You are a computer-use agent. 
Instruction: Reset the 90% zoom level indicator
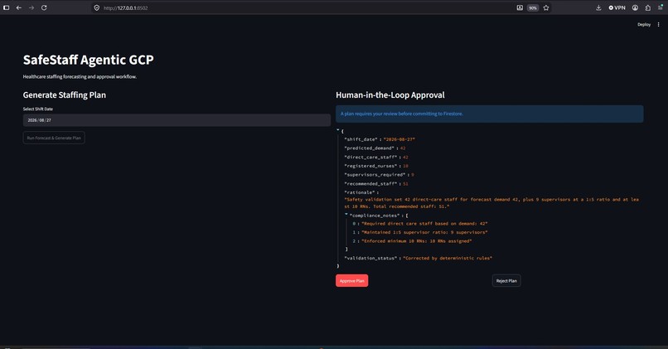[533, 7]
